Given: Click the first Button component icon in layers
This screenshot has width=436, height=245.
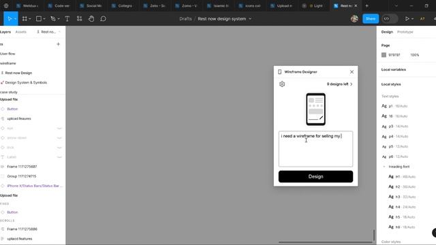Looking at the screenshot, I should coord(3,109).
